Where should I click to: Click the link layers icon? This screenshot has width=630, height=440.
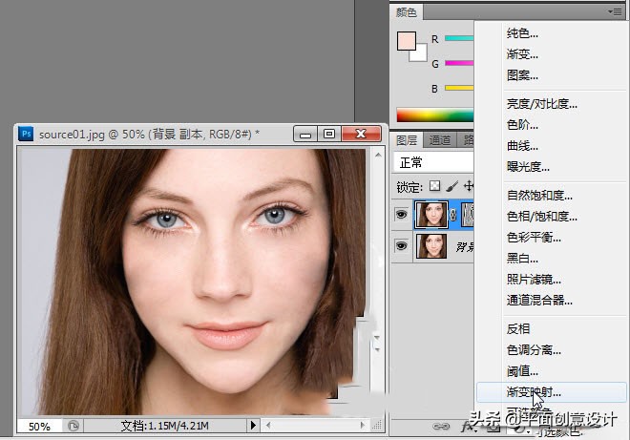point(442,427)
